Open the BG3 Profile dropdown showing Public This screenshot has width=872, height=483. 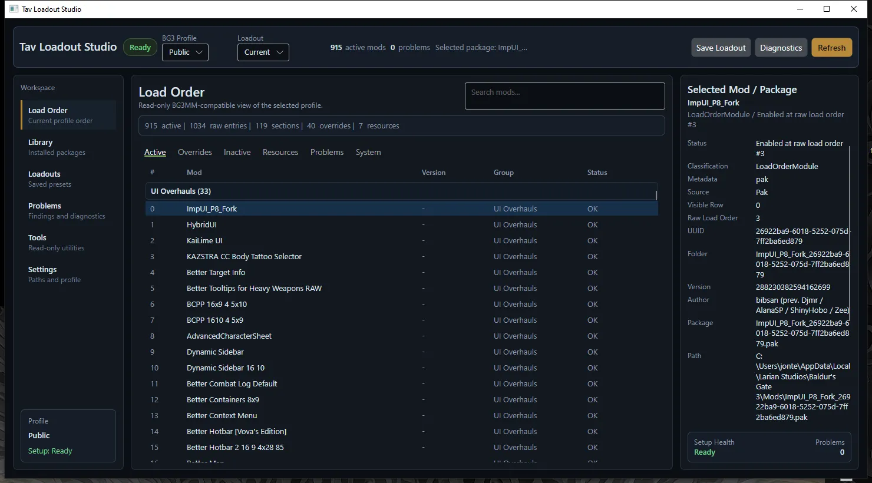185,52
